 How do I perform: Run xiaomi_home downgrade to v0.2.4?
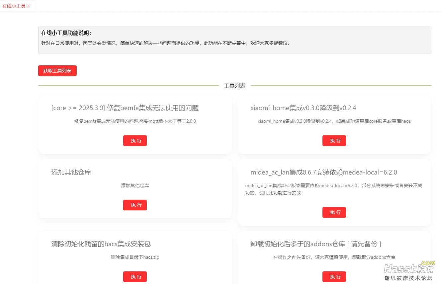334,141
